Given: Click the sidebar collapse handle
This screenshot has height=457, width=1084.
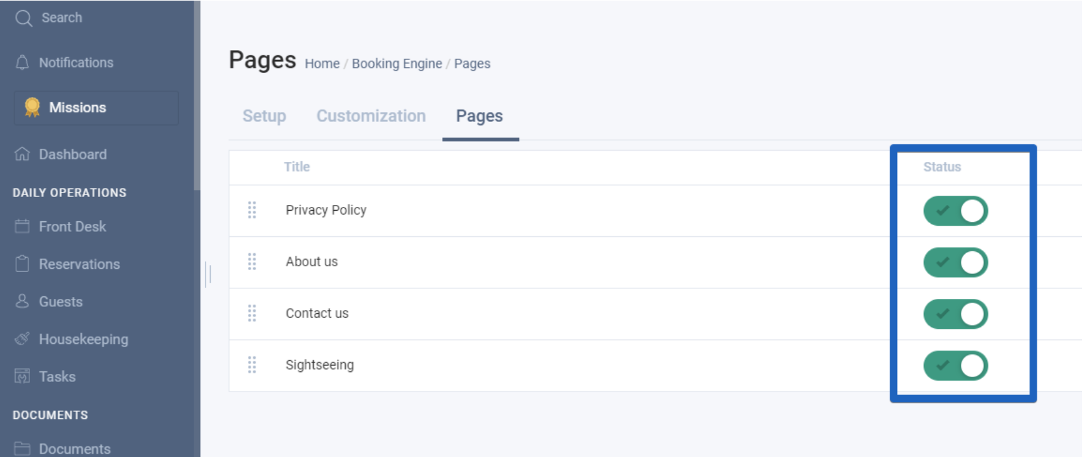Looking at the screenshot, I should pos(208,274).
